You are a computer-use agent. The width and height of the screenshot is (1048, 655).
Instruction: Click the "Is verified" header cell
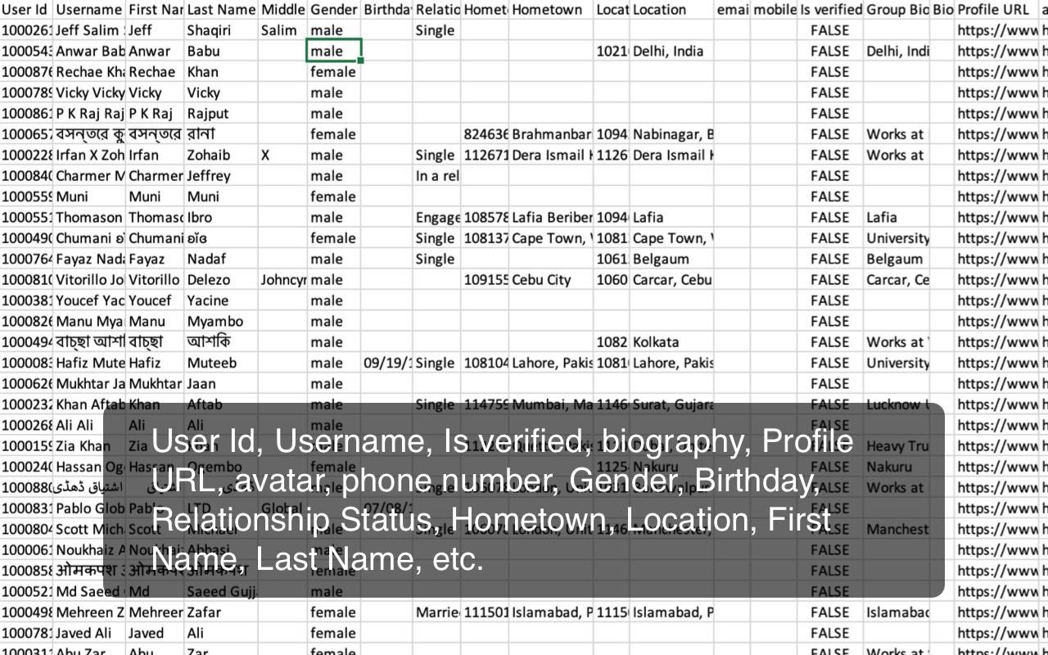830,10
